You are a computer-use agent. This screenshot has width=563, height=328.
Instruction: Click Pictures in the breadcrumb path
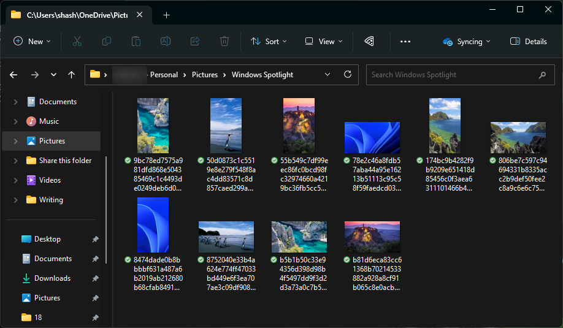point(205,75)
